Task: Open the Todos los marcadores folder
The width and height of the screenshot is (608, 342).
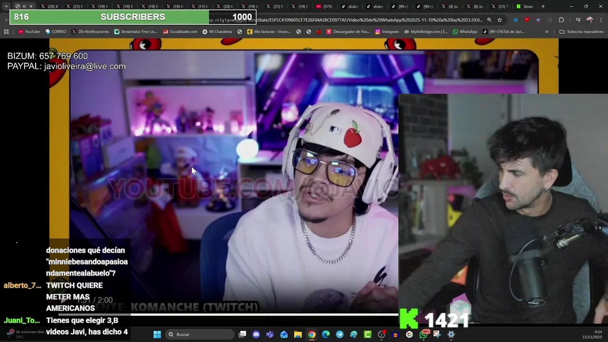Action: [581, 32]
